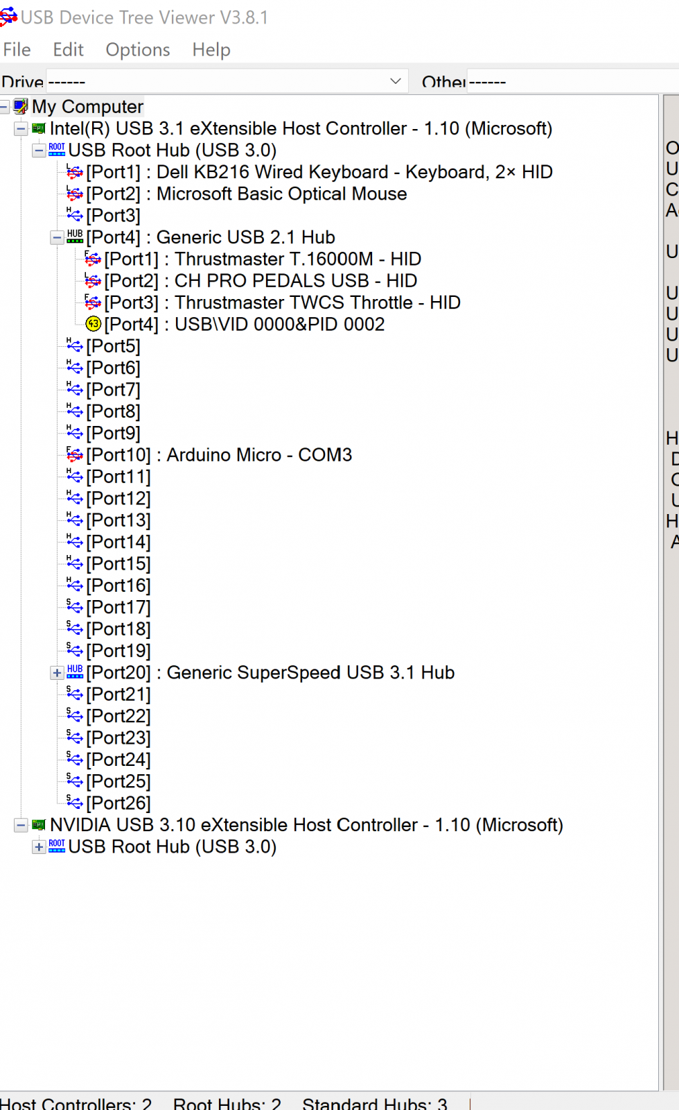
Task: Collapse the My Computer tree node
Action: click(x=3, y=107)
